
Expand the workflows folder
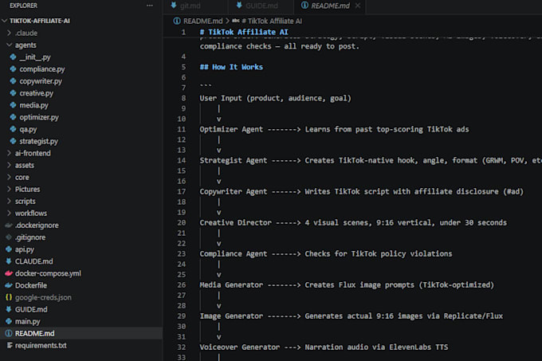[x=10, y=213]
